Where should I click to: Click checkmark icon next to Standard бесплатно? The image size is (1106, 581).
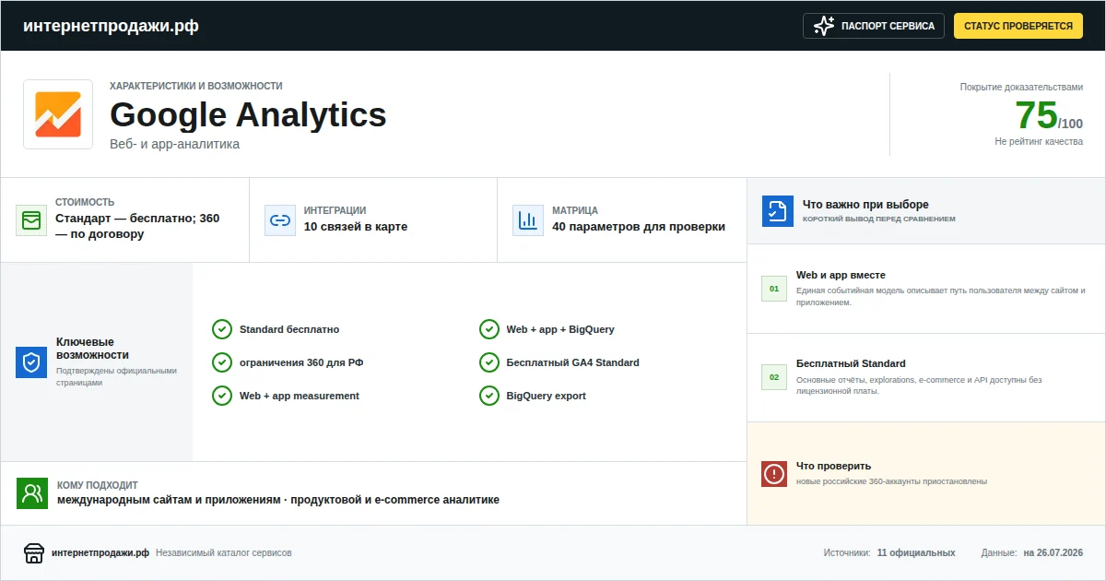[222, 329]
